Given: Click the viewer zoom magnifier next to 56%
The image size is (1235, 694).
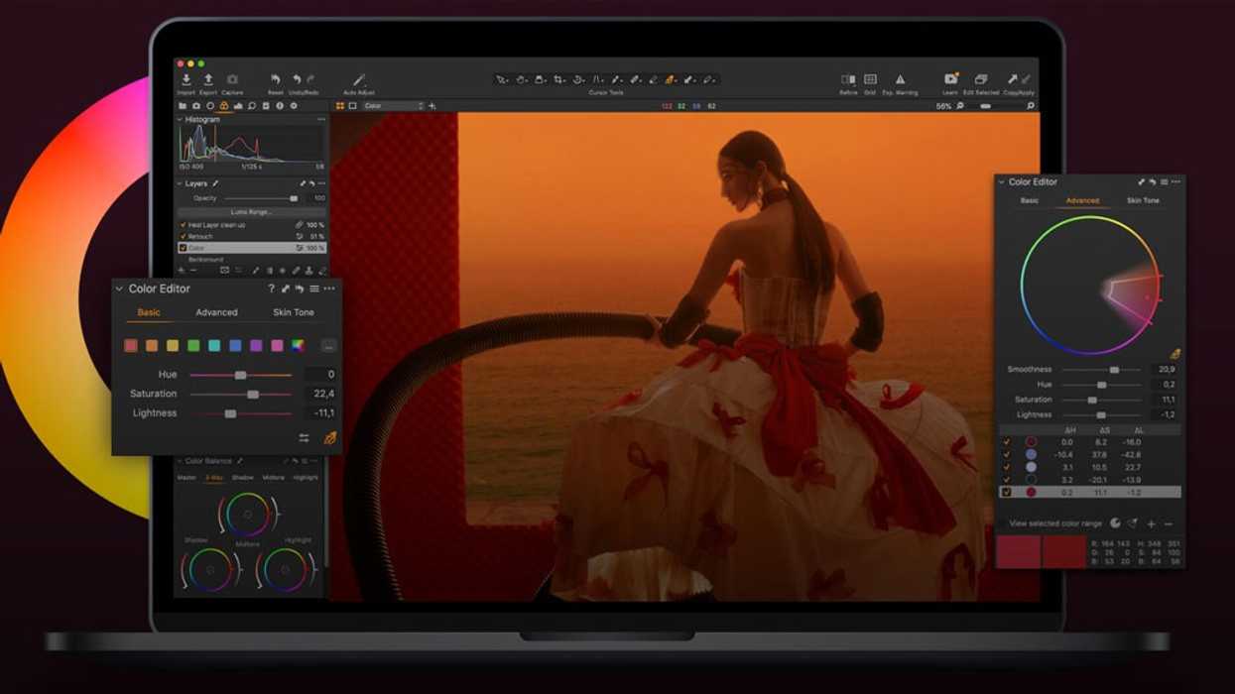Looking at the screenshot, I should 959,106.
